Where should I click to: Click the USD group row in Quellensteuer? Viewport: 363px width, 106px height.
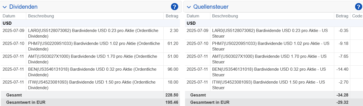[274, 23]
